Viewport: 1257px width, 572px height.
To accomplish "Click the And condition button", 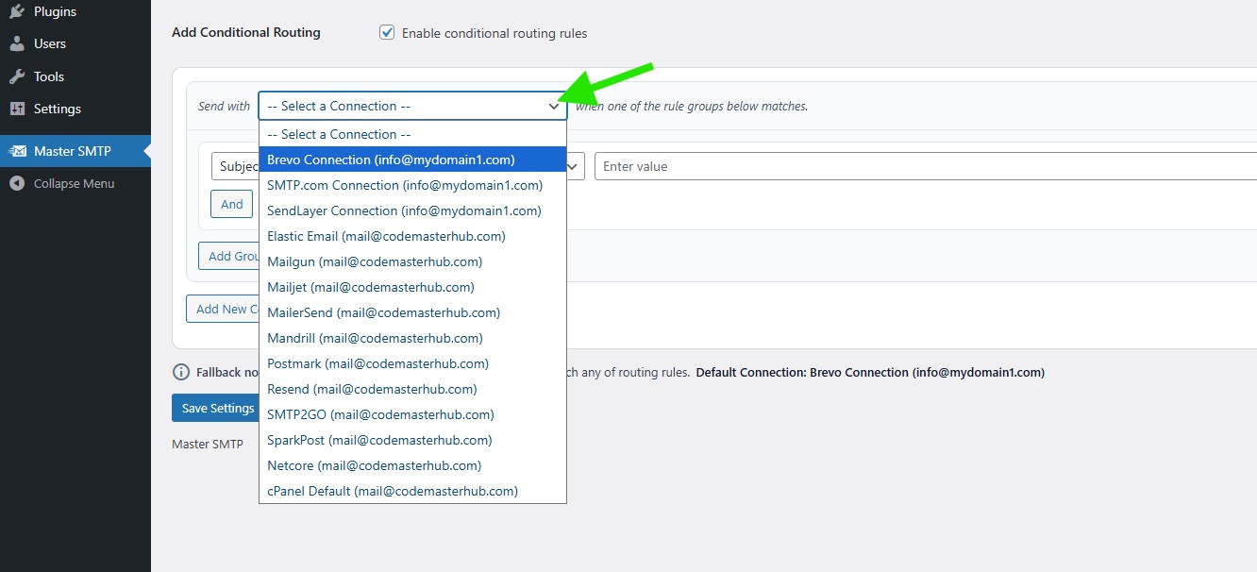I will (x=232, y=204).
